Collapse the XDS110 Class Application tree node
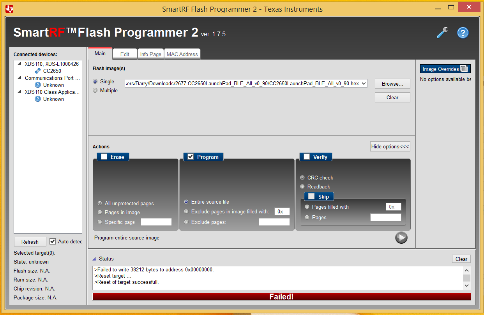This screenshot has width=484, height=315. [19, 92]
